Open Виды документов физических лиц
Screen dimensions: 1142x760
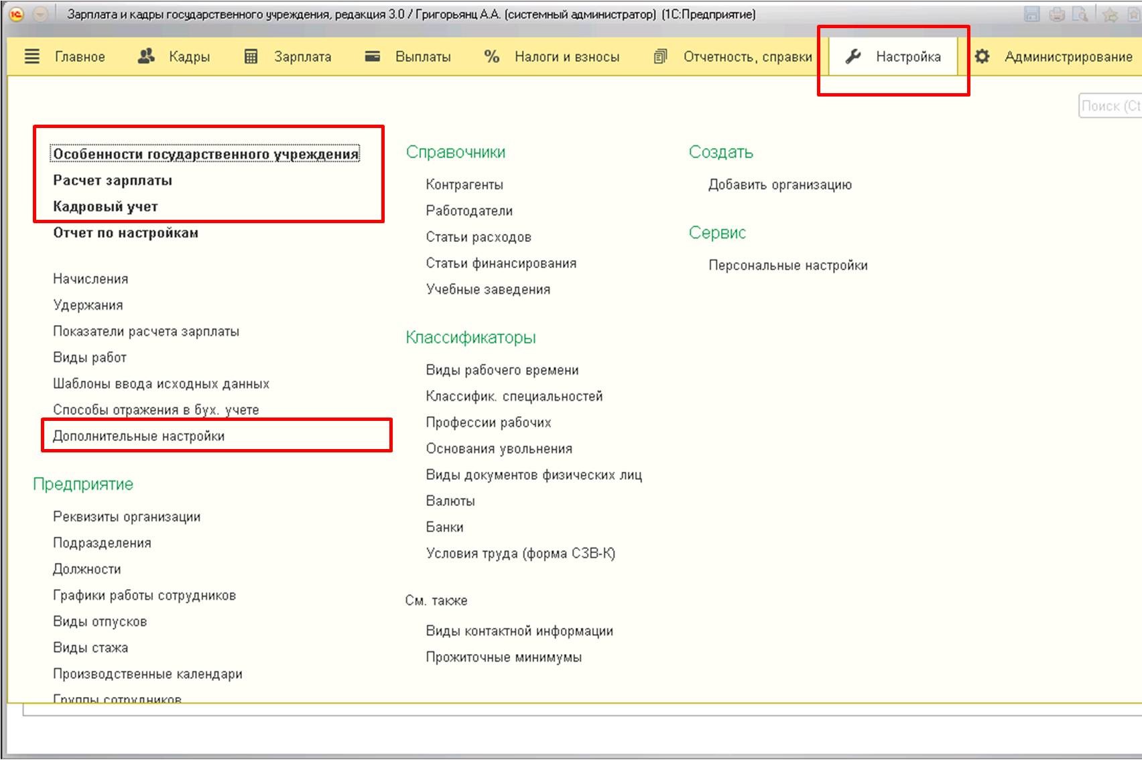pos(533,474)
